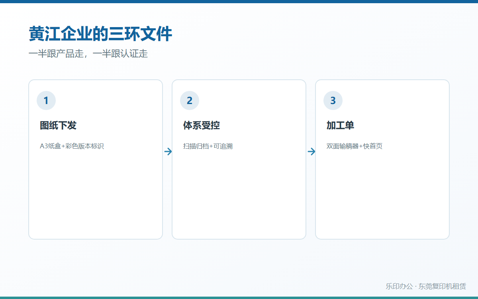Click the text 双面输稿器+快首页
The image size is (478, 299).
[355, 146]
